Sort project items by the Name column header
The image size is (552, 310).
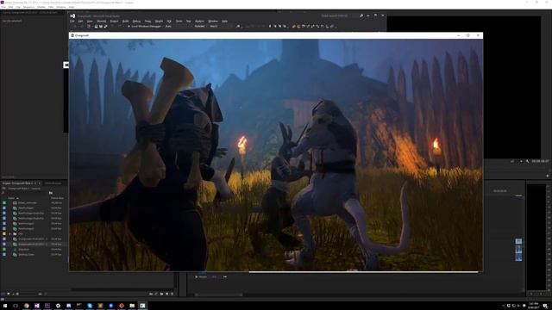click(11, 198)
